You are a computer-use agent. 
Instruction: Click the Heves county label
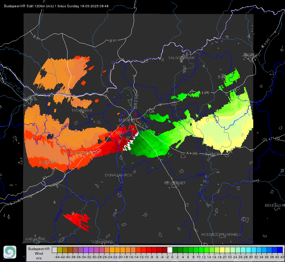tap(215, 118)
